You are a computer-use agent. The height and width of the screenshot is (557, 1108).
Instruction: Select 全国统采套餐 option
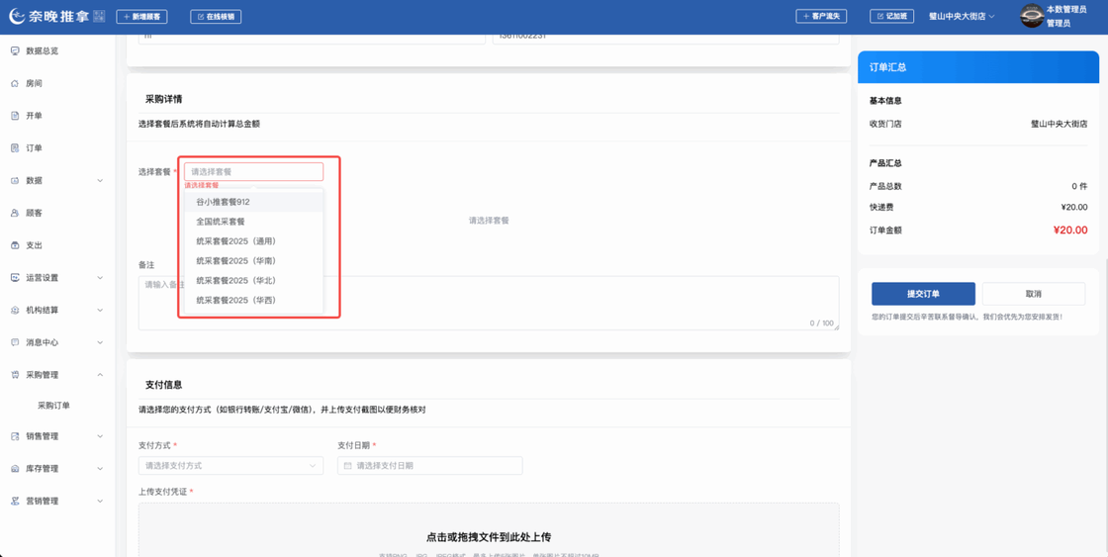[x=253, y=222]
